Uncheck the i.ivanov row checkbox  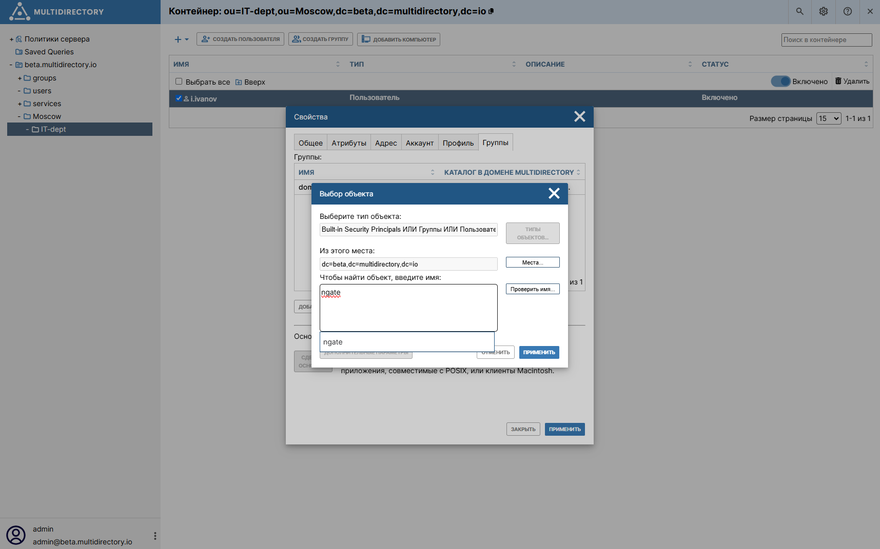[x=179, y=98]
